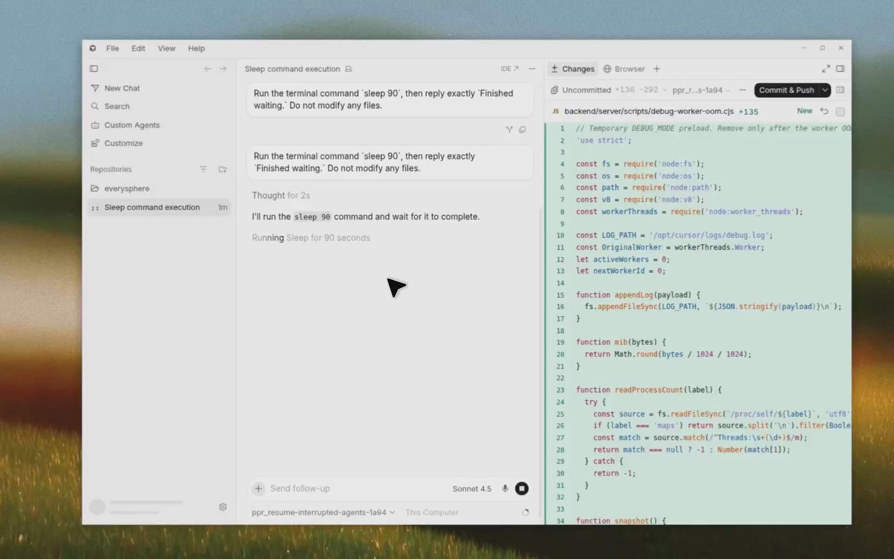
Task: Click the +135 added lines count
Action: tap(748, 111)
